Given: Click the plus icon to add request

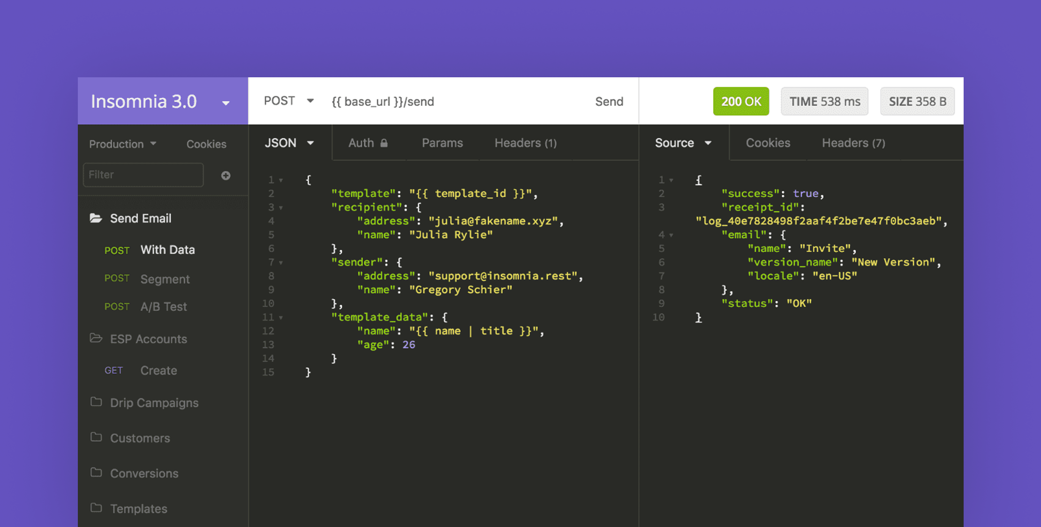Looking at the screenshot, I should (x=226, y=175).
